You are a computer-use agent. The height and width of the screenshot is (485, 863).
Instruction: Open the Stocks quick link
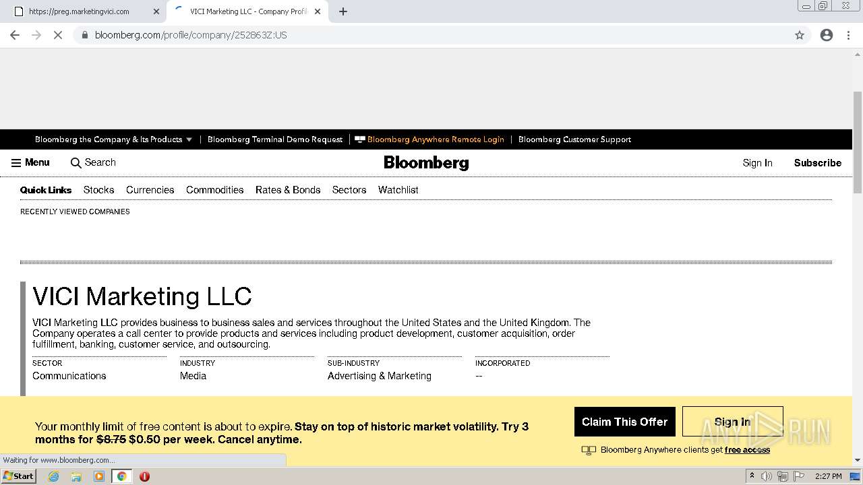(x=98, y=190)
